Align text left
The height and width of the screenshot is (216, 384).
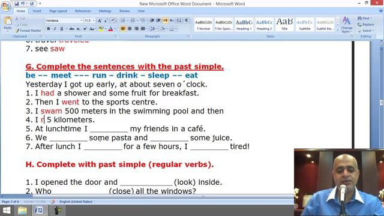click(123, 29)
